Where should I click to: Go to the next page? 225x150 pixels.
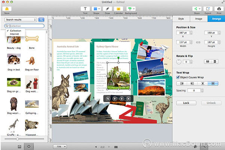[109, 147]
